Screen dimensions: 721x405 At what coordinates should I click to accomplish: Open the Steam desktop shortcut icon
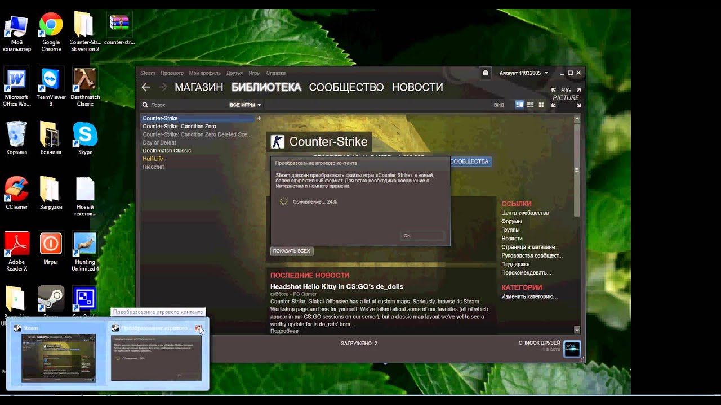coord(51,298)
